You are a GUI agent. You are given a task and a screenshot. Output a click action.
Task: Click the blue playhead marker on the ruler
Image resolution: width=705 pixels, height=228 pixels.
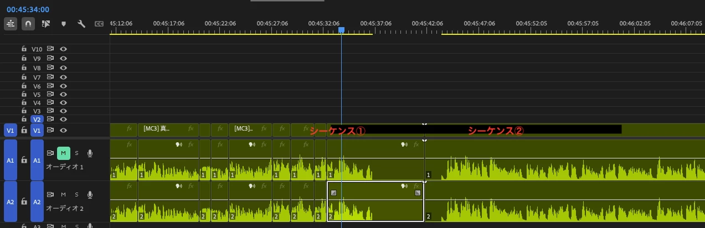click(x=341, y=30)
